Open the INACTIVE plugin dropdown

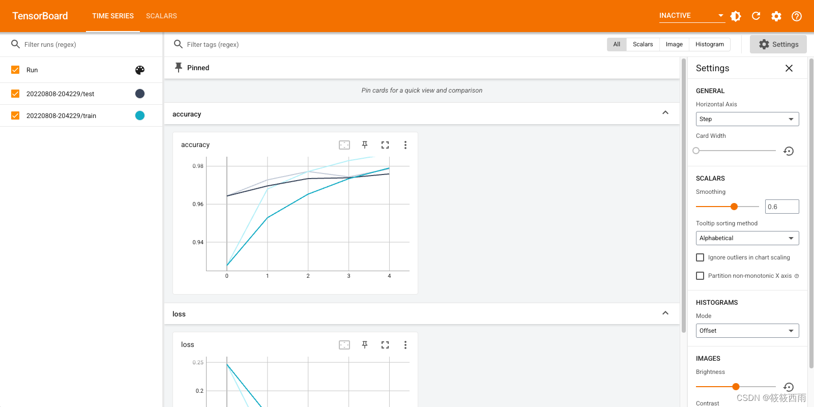[691, 16]
